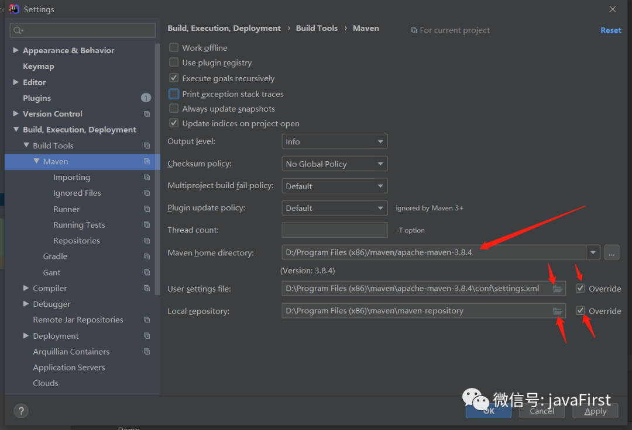The height and width of the screenshot is (430, 632).
Task: Browse folder icon in User settings file
Action: tap(558, 289)
